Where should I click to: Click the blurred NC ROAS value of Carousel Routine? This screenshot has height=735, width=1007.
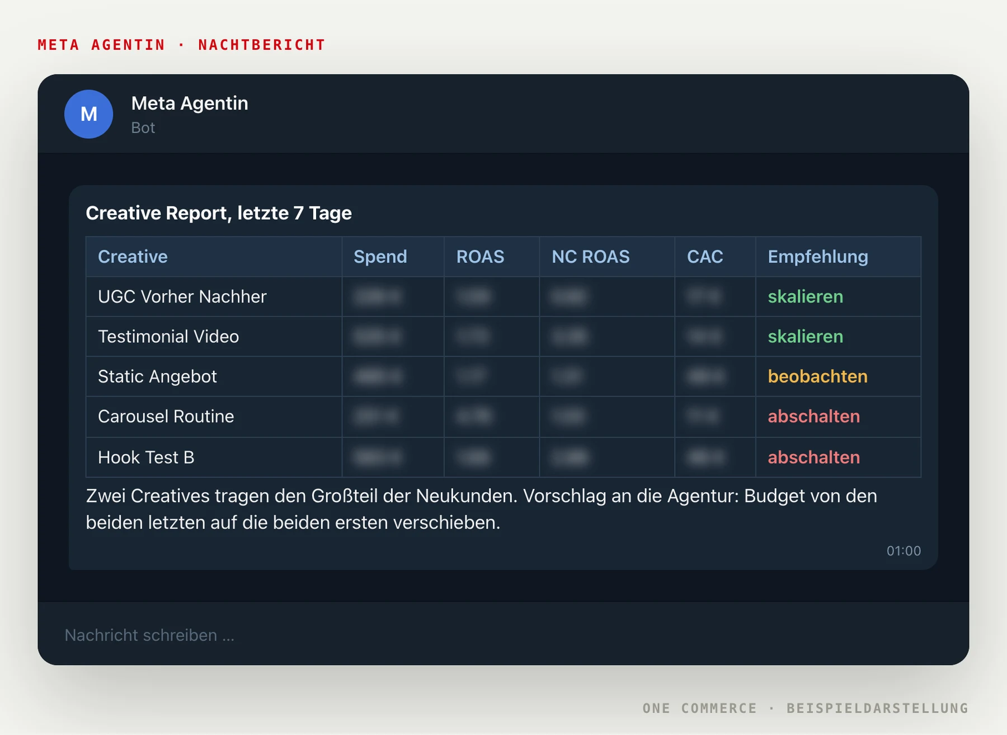pyautogui.click(x=568, y=417)
